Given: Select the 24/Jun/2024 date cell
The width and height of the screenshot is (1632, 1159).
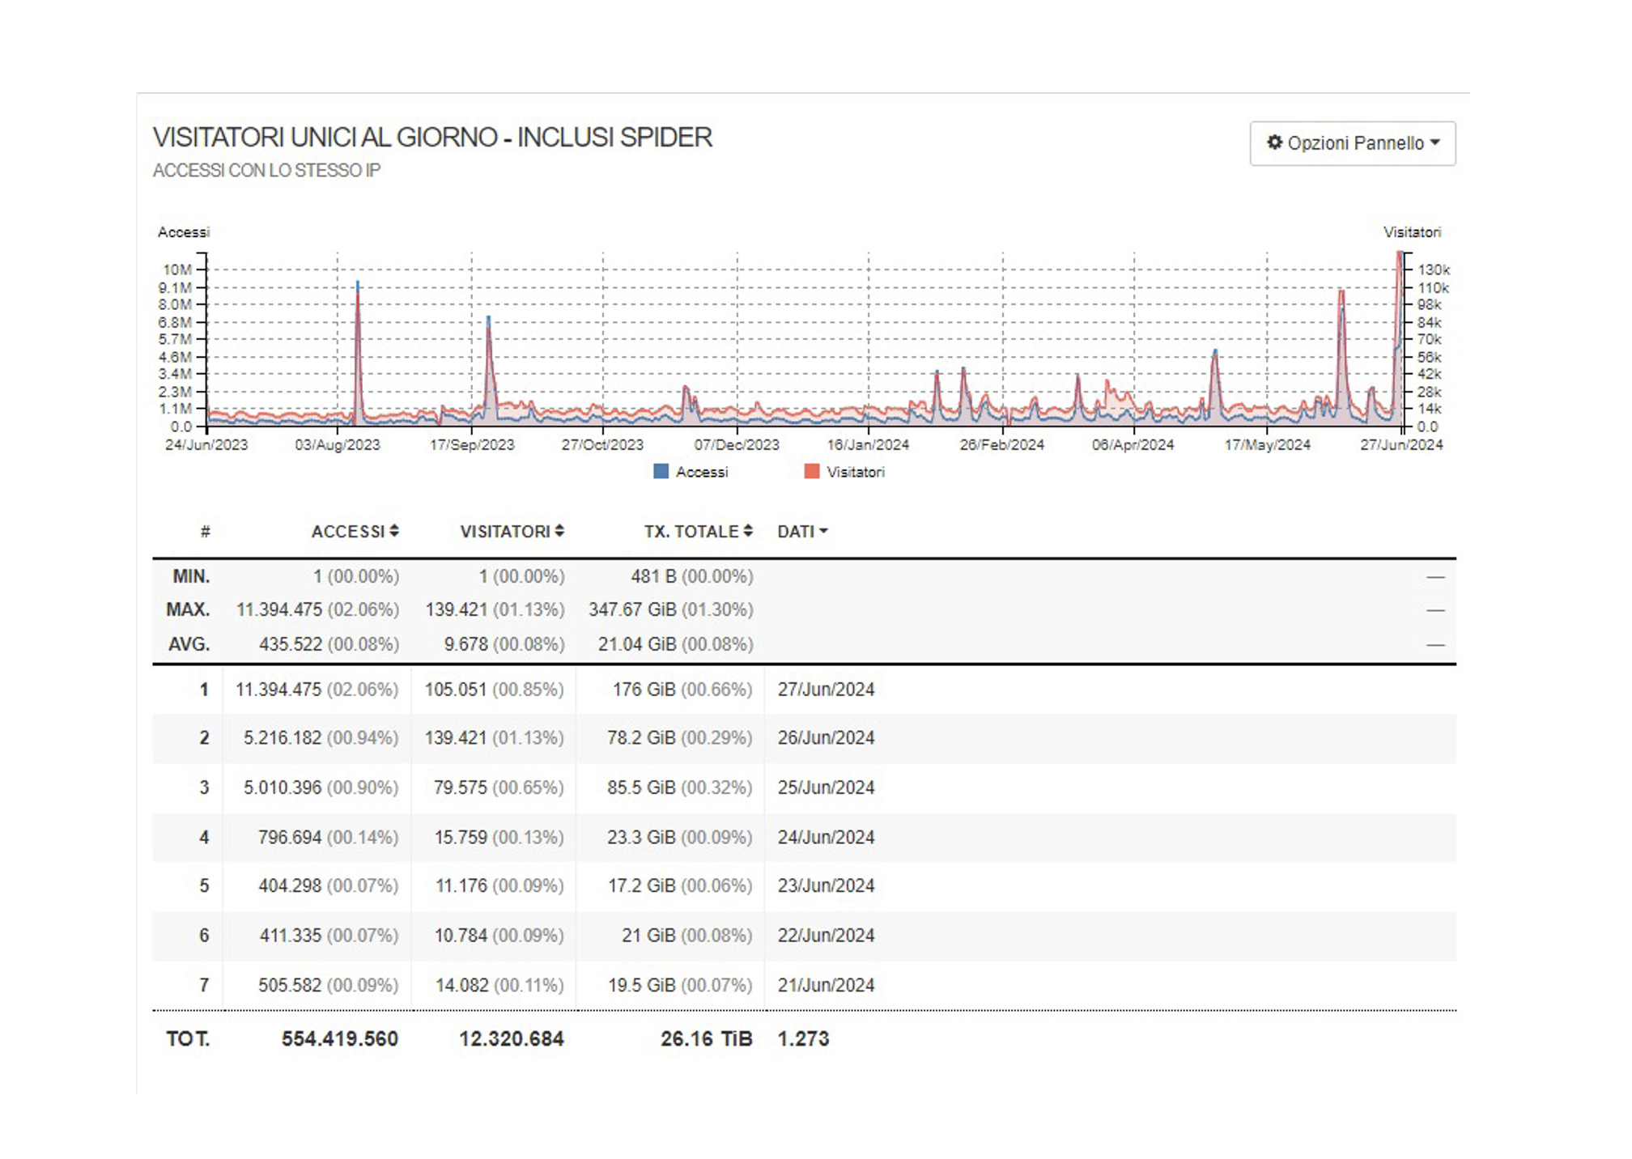Looking at the screenshot, I should pos(826,838).
